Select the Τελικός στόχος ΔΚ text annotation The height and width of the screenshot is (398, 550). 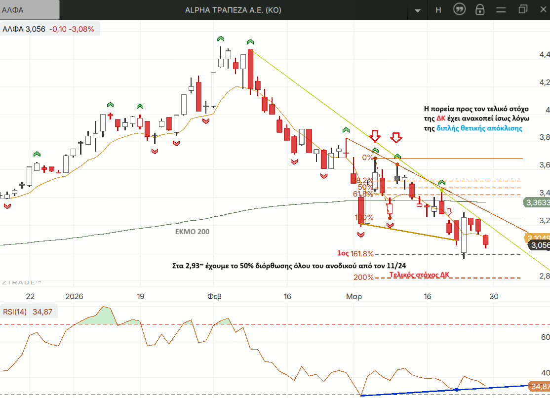coord(419,275)
